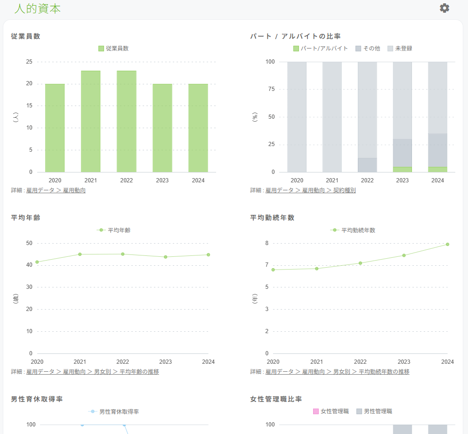Screen dimensions: 468x434
Task: Hide the 男性管理職 legend series
Action: 374,411
